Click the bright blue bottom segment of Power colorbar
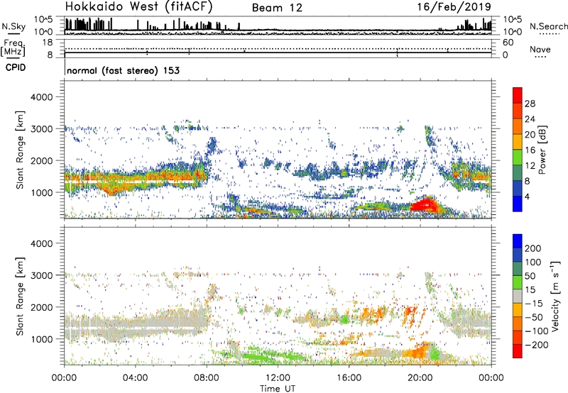The image size is (568, 393). coord(518,204)
